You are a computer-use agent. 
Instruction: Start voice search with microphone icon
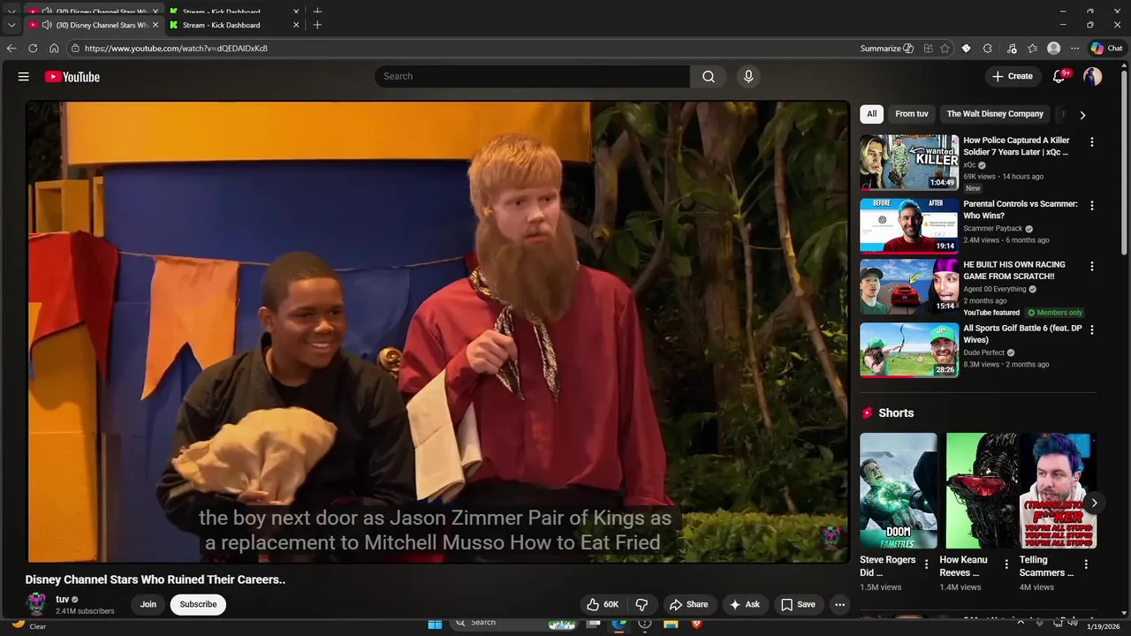(748, 77)
